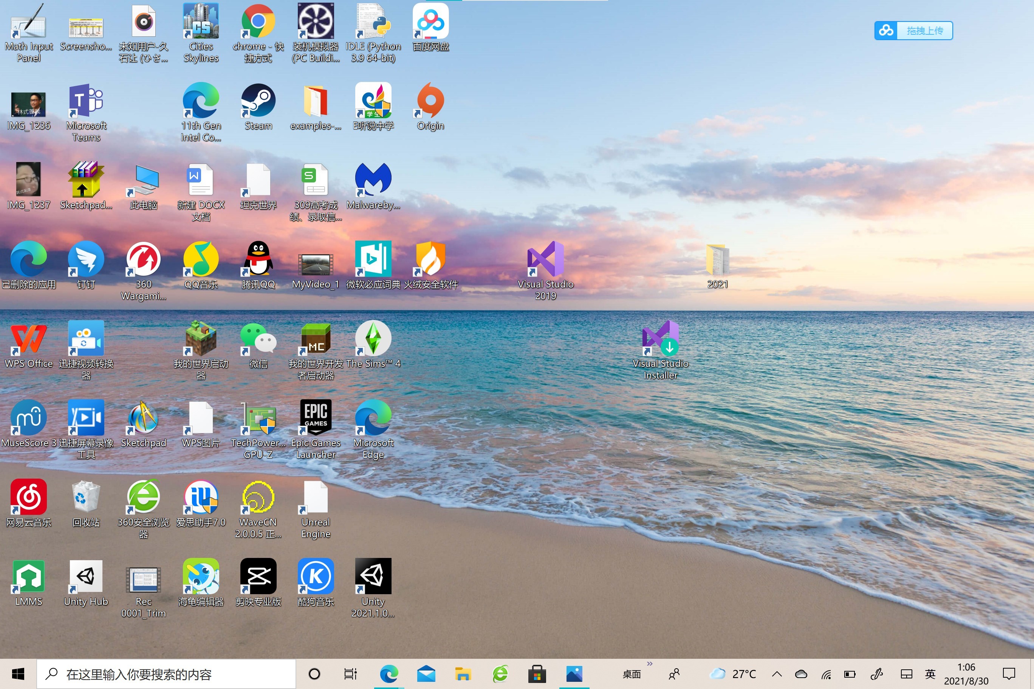
Task: Open the People icon on taskbar
Action: [674, 674]
